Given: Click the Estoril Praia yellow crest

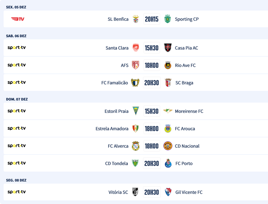Looking at the screenshot, I should point(136,111).
